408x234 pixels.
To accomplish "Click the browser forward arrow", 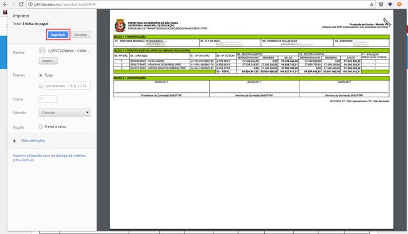I will [13, 4].
